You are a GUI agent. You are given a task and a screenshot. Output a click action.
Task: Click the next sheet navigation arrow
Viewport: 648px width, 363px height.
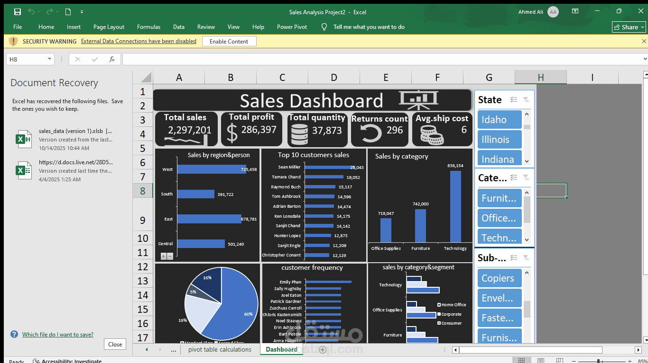point(159,350)
